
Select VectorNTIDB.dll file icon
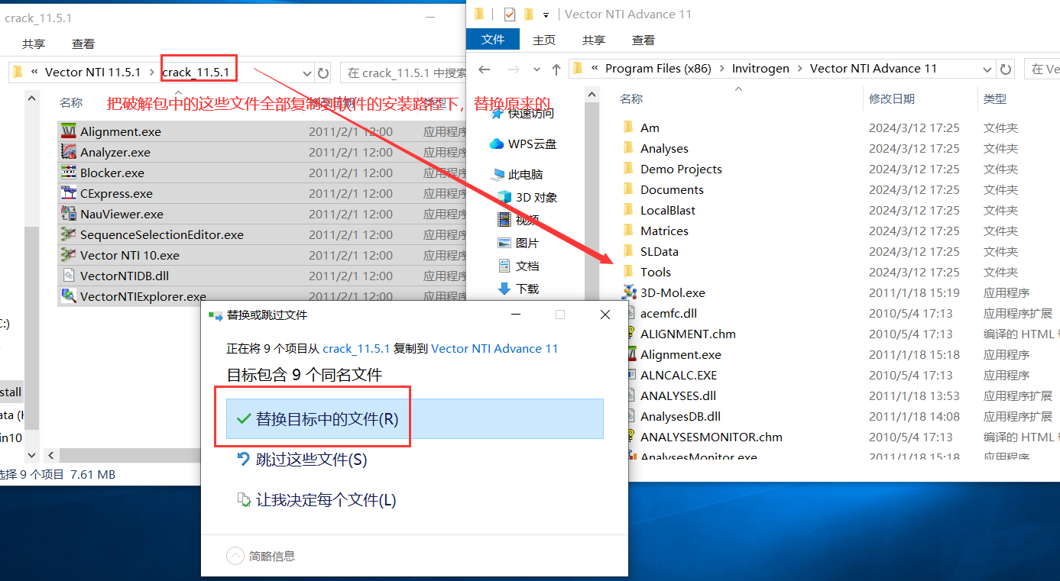click(69, 276)
